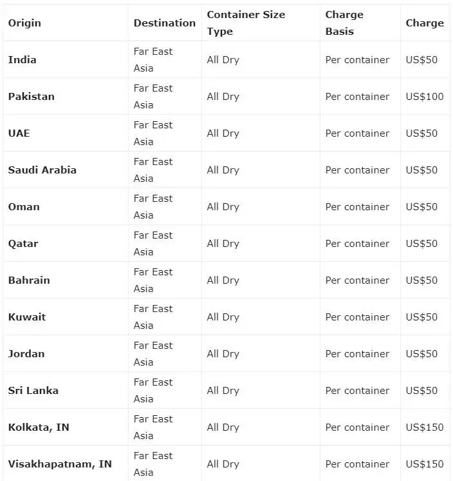Viewport: 453px width, 481px height.
Task: Click the Destination column header
Action: [164, 23]
